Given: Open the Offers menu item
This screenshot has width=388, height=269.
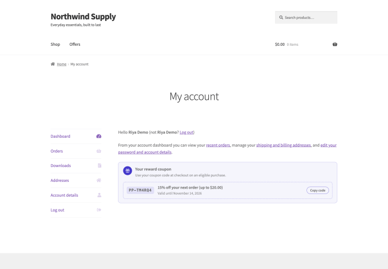Looking at the screenshot, I should (x=75, y=44).
